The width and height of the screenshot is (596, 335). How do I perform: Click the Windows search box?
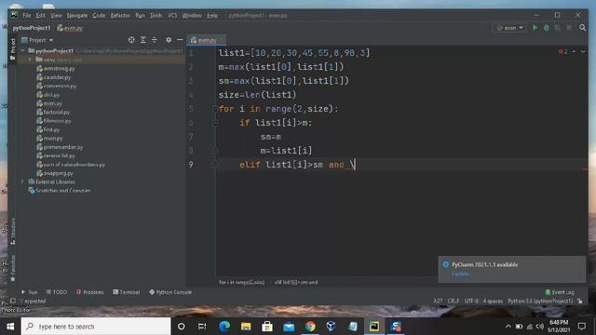coord(96,327)
